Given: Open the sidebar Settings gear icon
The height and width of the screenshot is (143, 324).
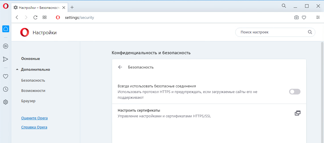Looking at the screenshot, I should pos(5,102).
